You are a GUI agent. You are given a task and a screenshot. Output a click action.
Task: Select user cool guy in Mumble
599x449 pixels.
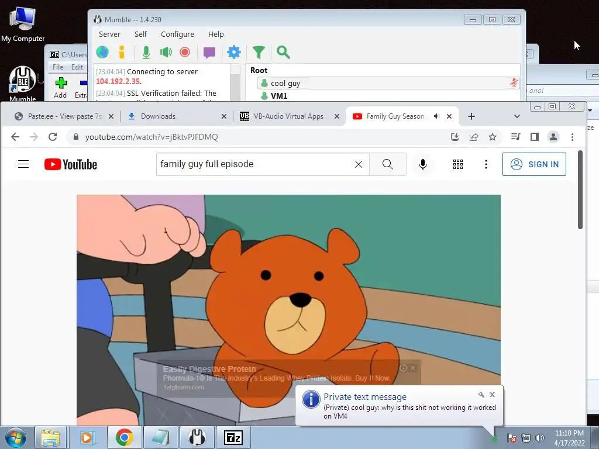click(x=388, y=83)
